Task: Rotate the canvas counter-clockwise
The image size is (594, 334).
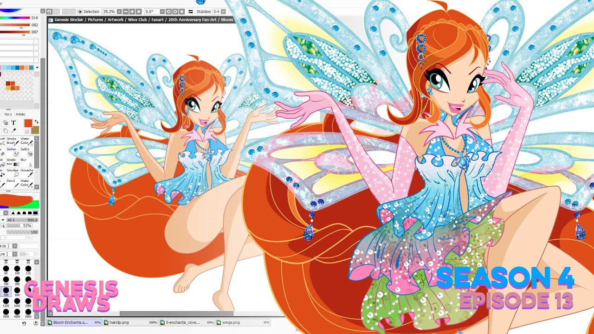Action: [x=168, y=11]
